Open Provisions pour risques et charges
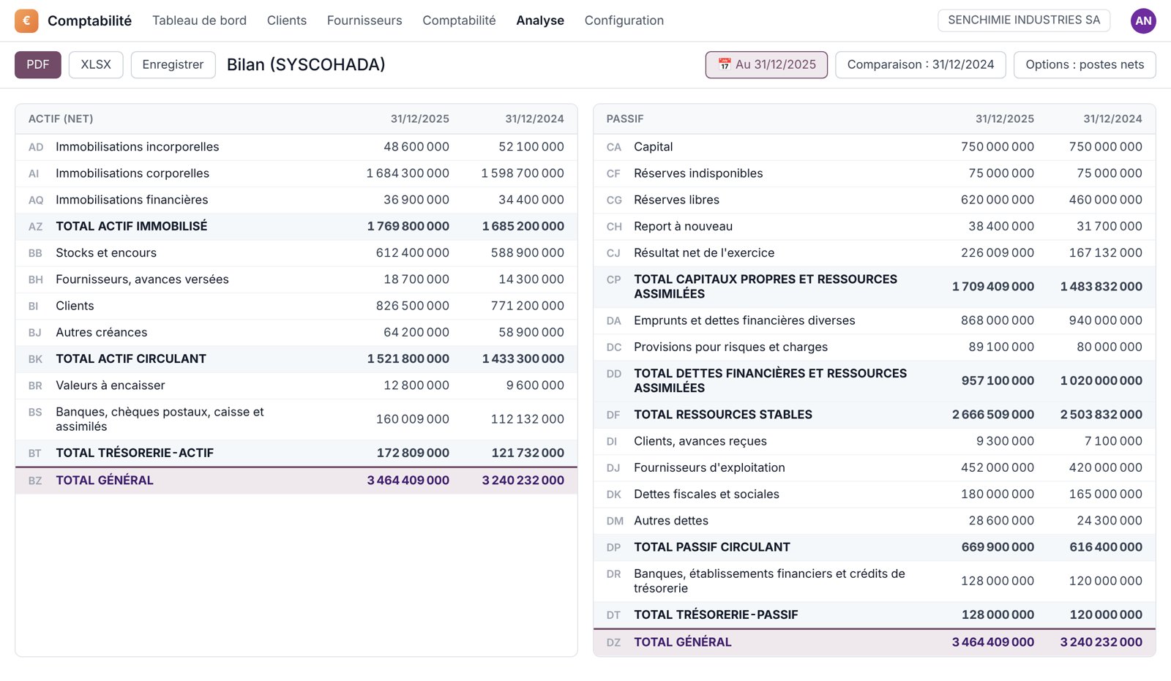1171x681 pixels. point(875,347)
